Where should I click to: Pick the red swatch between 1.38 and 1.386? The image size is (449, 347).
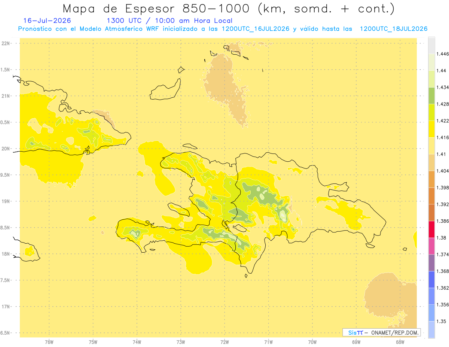tap(431, 229)
